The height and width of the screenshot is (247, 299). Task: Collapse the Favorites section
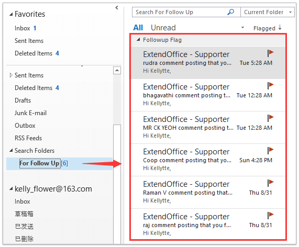pos(11,14)
